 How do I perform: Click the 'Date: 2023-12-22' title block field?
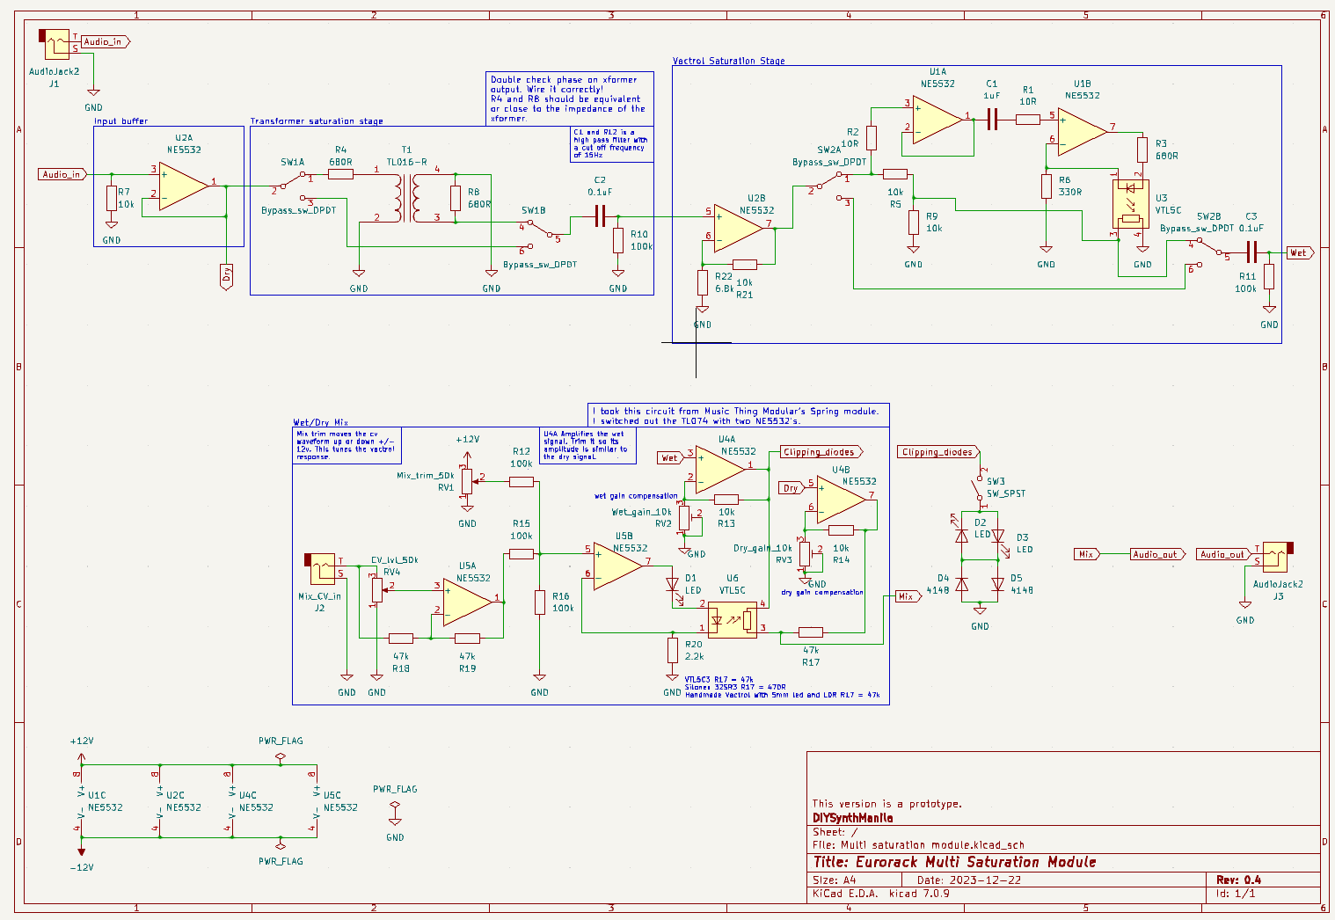(x=969, y=880)
